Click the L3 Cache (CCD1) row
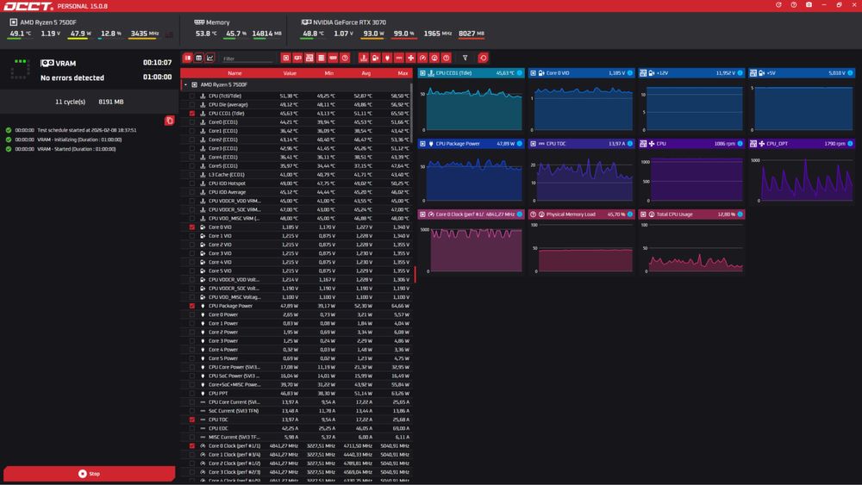Screen dimensions: 862x485 296,175
